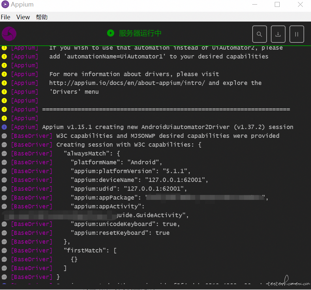Click the warning icon on the 'Drivers' menu line
The height and width of the screenshot is (290, 311).
click(4, 92)
